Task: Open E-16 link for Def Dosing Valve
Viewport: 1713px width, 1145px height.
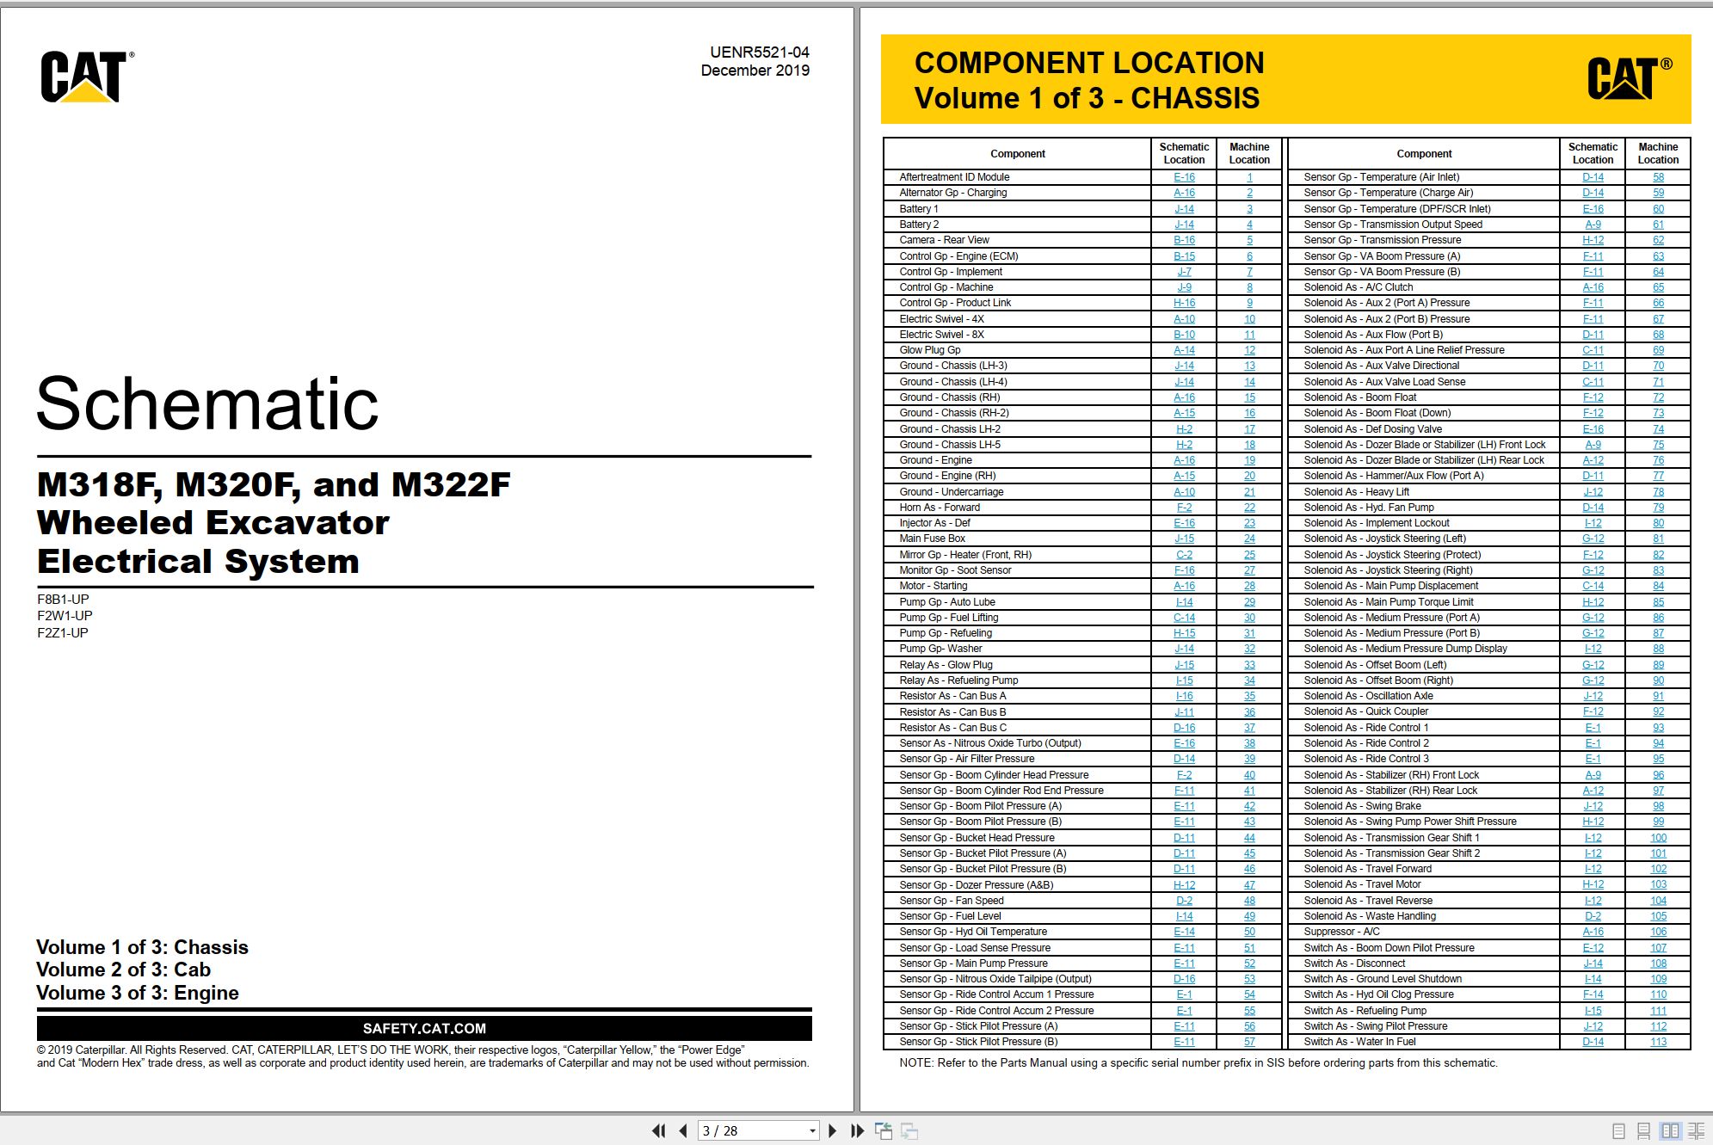Action: click(1593, 429)
